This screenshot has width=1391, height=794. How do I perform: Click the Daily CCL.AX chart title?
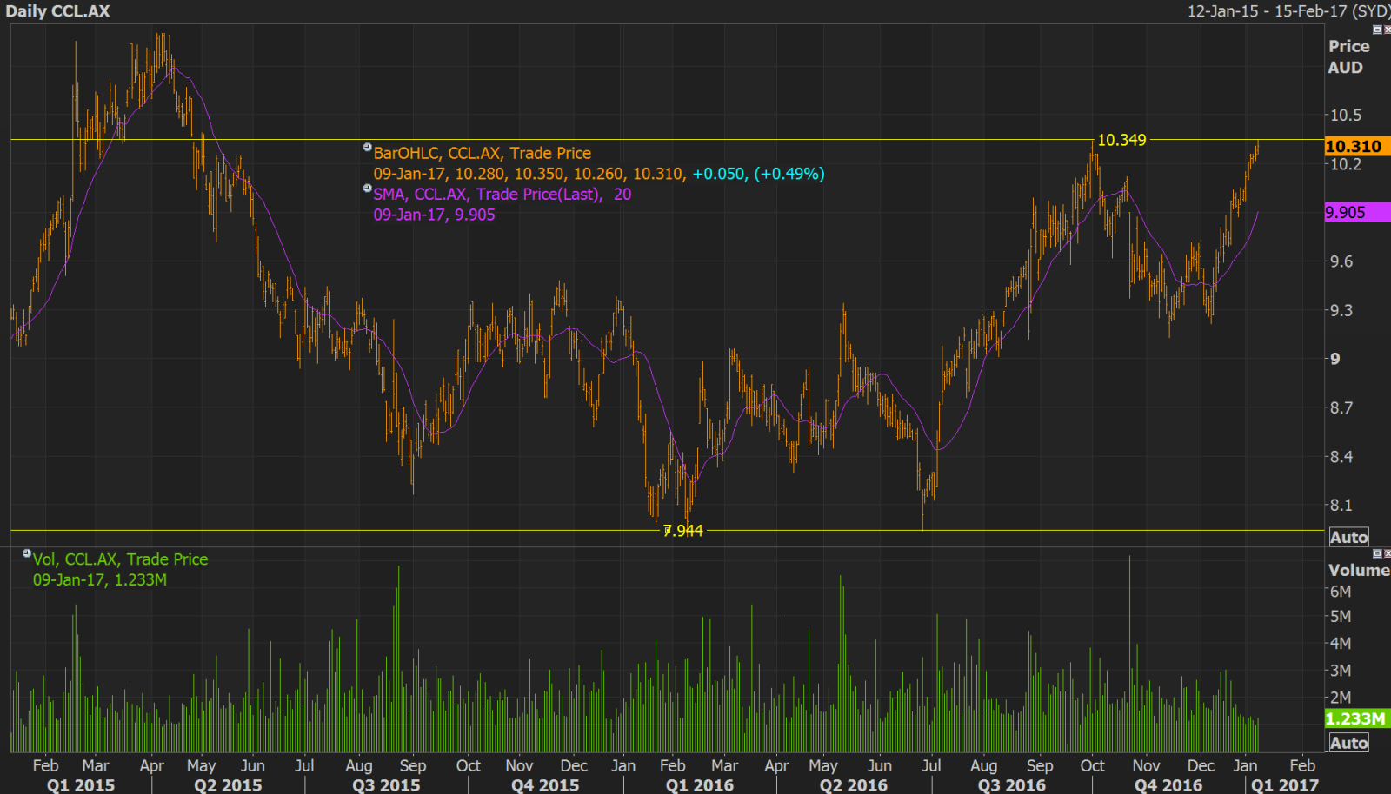point(57,11)
